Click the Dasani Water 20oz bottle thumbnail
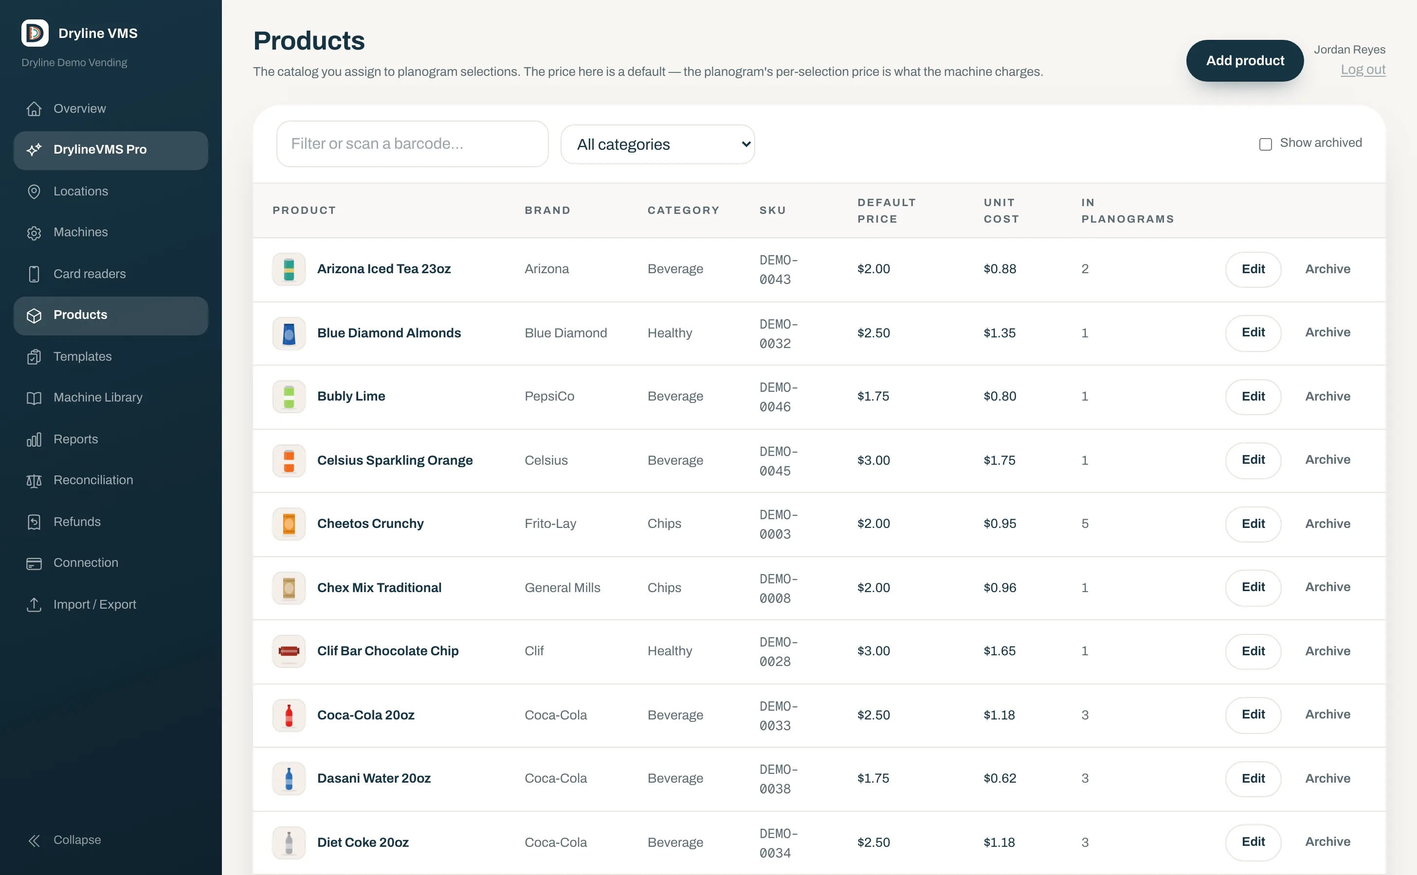 289,778
